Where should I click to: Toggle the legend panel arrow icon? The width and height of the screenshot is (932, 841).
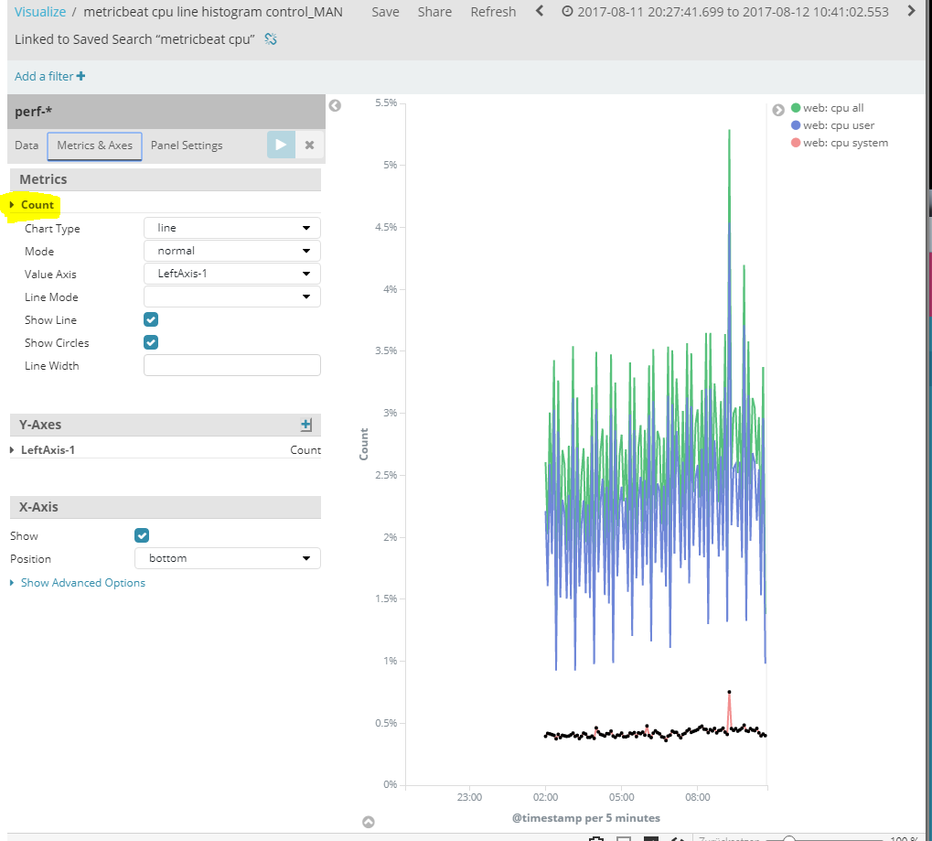778,110
